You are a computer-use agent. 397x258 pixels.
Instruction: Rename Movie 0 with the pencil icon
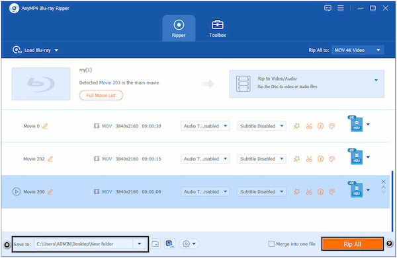pyautogui.click(x=45, y=126)
